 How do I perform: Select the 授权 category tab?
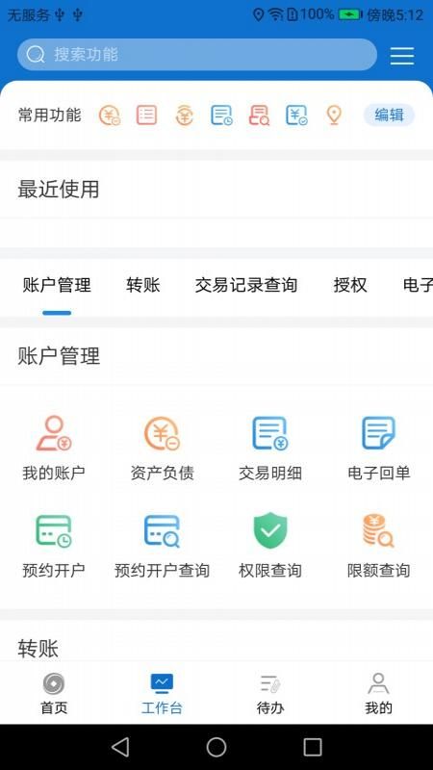point(350,285)
